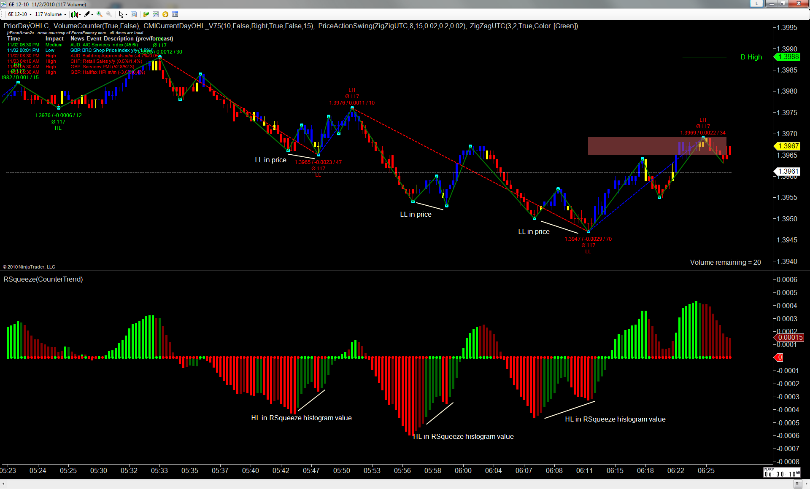Expand the chart style dropdown arrow
810x489 pixels.
click(80, 14)
